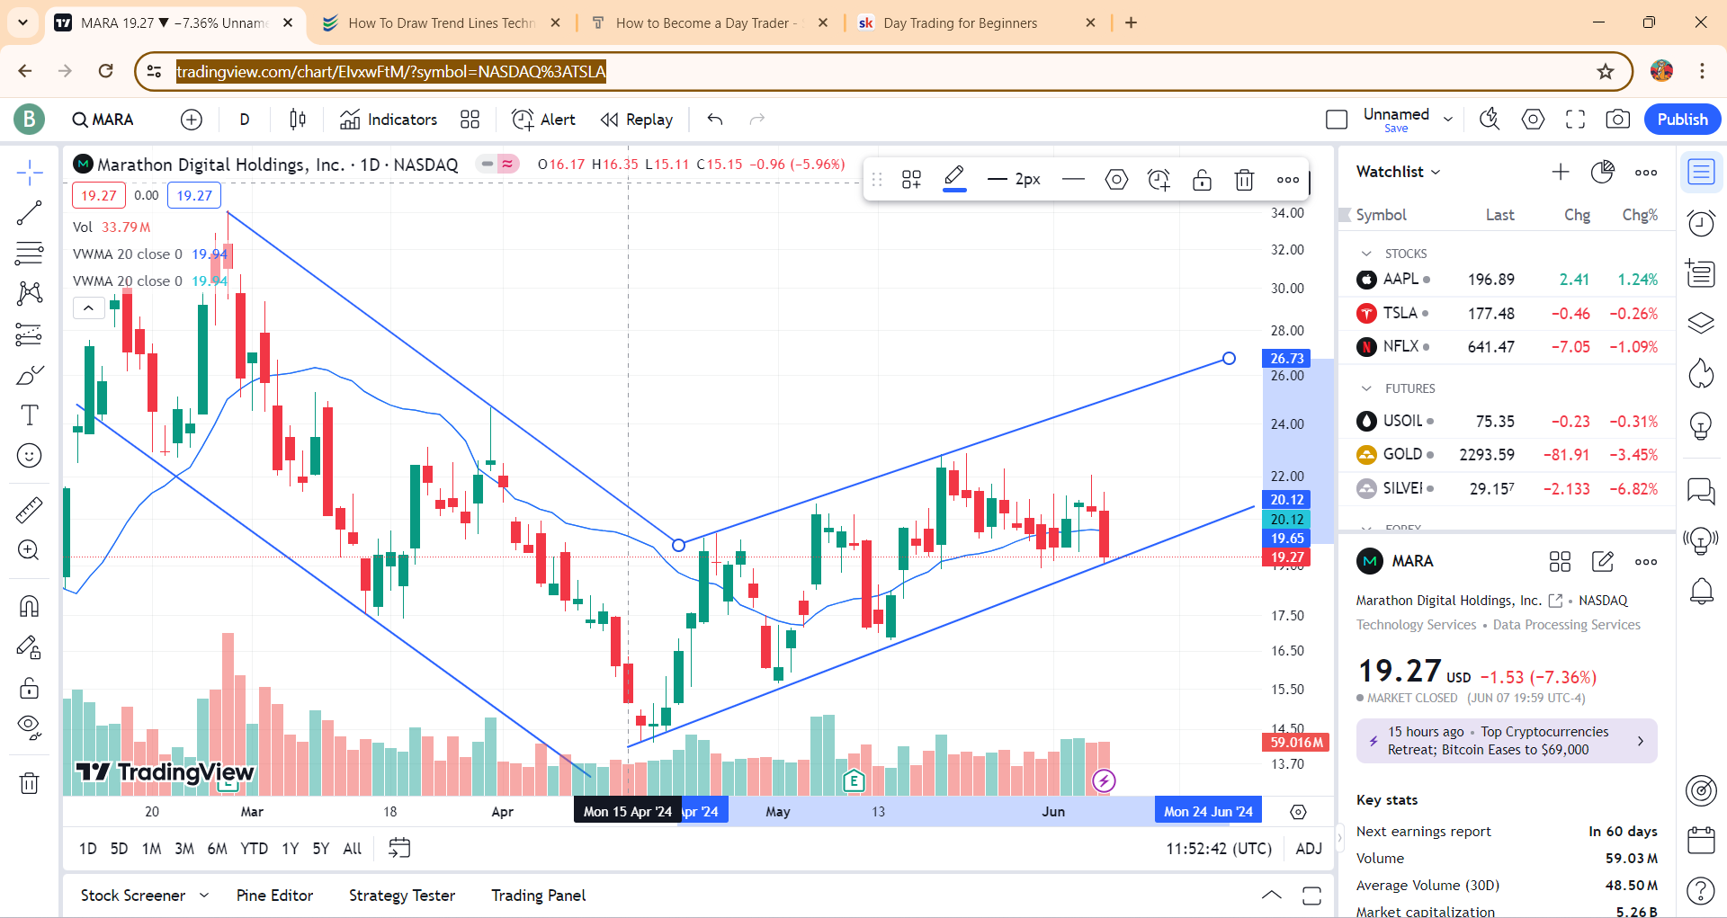
Task: Take a chart snapshot with the camera icon
Action: tap(1618, 119)
